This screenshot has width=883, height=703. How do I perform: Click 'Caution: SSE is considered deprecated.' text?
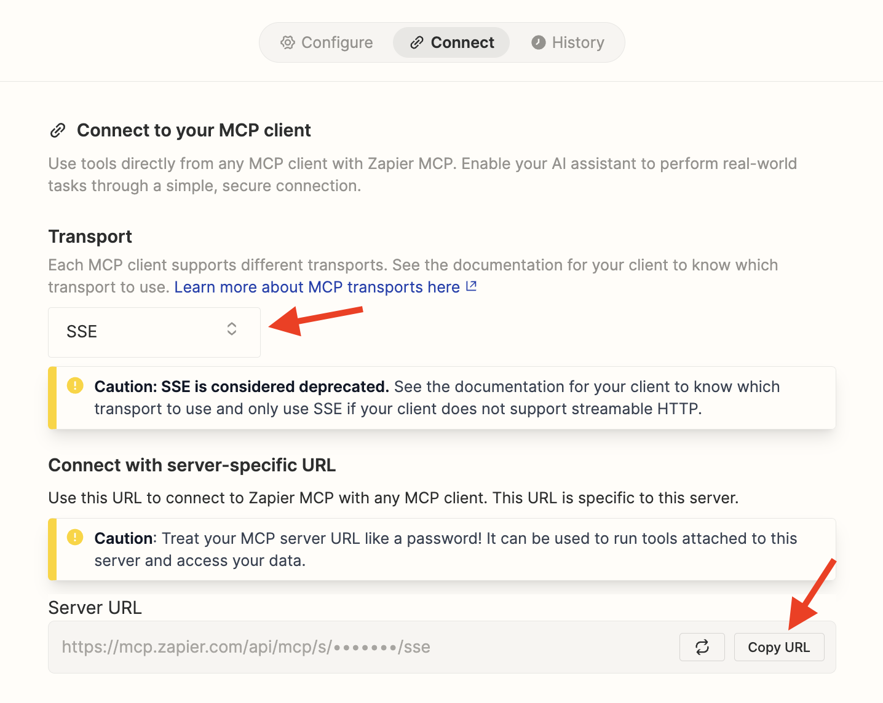[242, 387]
